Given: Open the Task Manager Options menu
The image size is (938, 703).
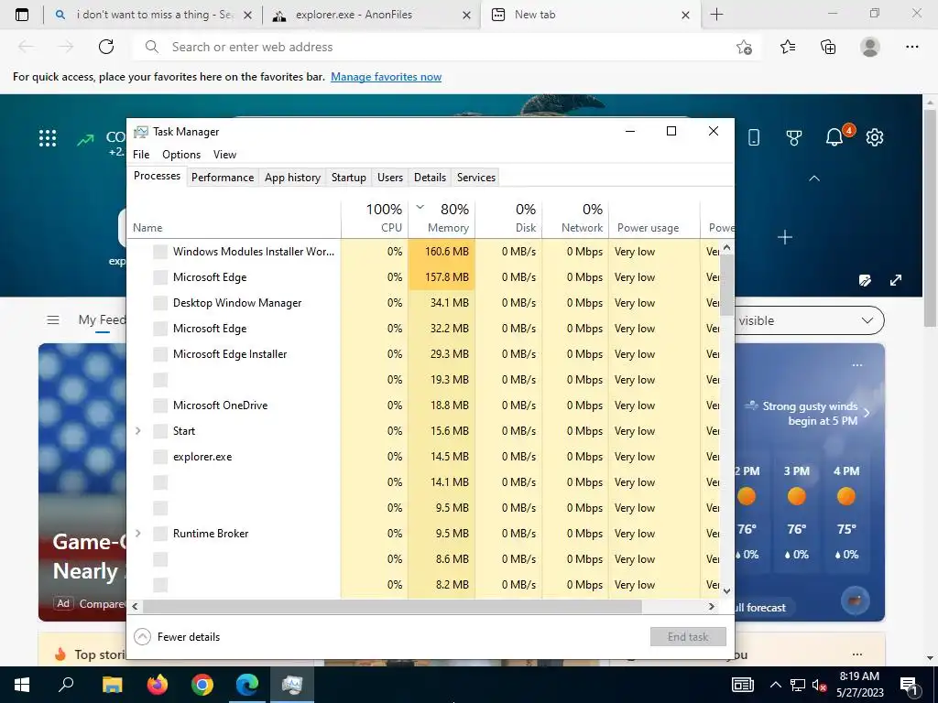Looking at the screenshot, I should pos(181,154).
